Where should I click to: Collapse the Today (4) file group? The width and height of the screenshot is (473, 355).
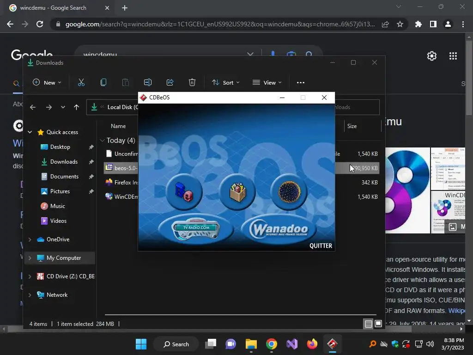[102, 141]
